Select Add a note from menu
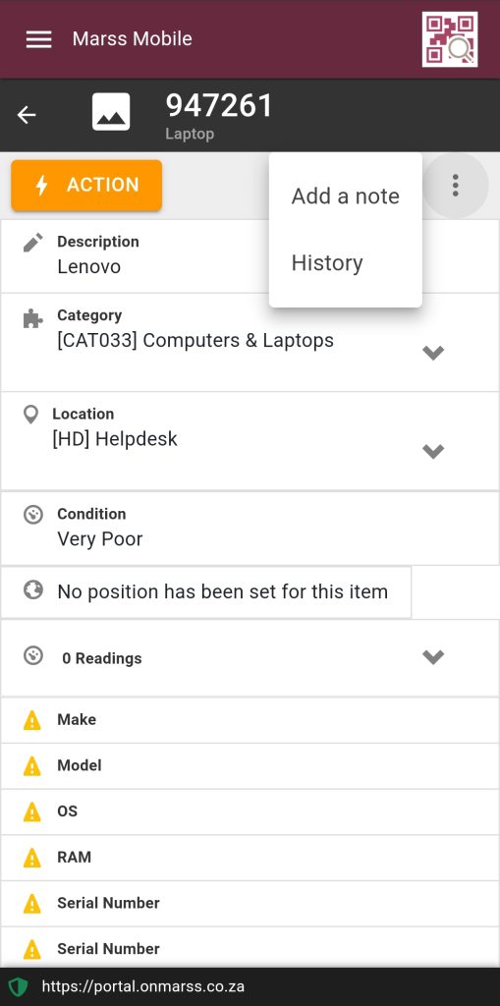Image resolution: width=500 pixels, height=1006 pixels. [x=346, y=196]
